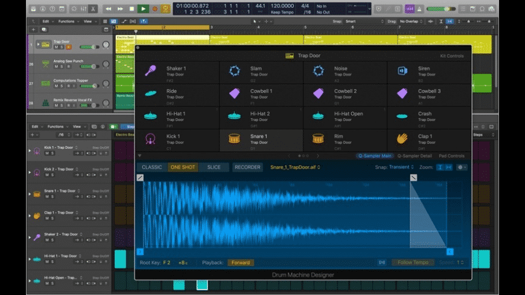Open the Mixer from control bar
This screenshot has width=525, height=295.
point(83,9)
